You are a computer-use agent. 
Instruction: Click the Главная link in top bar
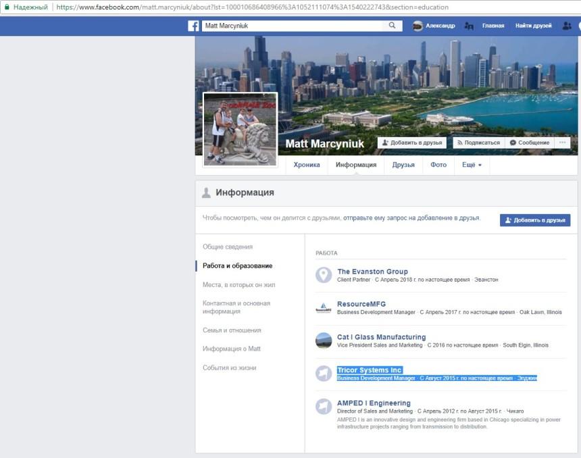tap(493, 26)
